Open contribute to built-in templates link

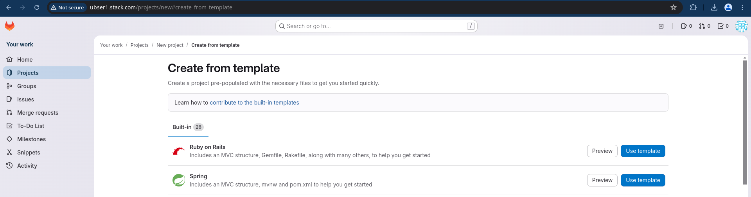(254, 103)
